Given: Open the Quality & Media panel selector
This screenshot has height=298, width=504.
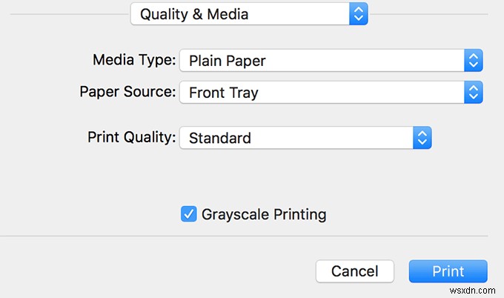Looking at the screenshot, I should point(249,13).
